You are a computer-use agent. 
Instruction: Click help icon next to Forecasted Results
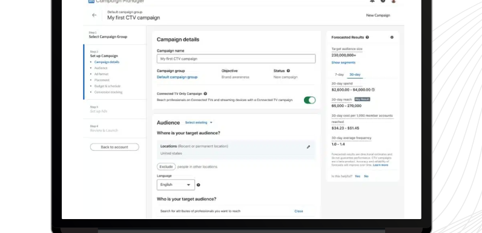coord(368,37)
